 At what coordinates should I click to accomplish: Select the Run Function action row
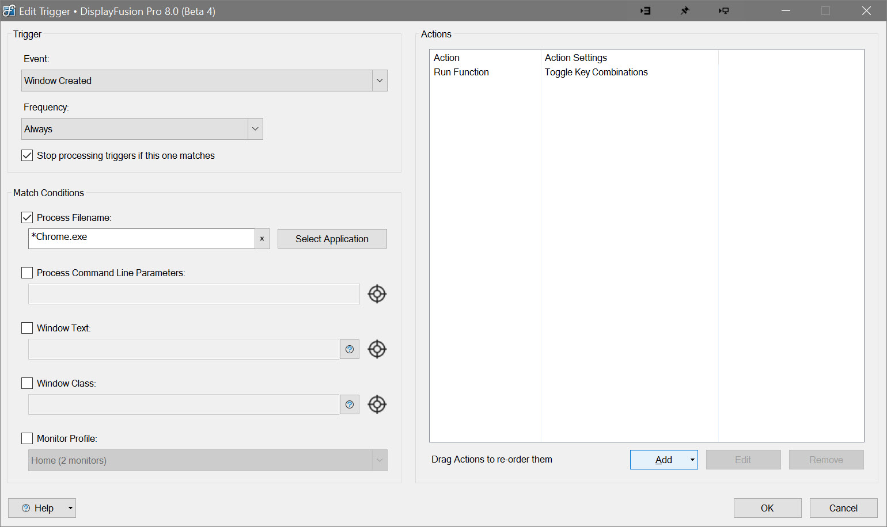coord(461,72)
